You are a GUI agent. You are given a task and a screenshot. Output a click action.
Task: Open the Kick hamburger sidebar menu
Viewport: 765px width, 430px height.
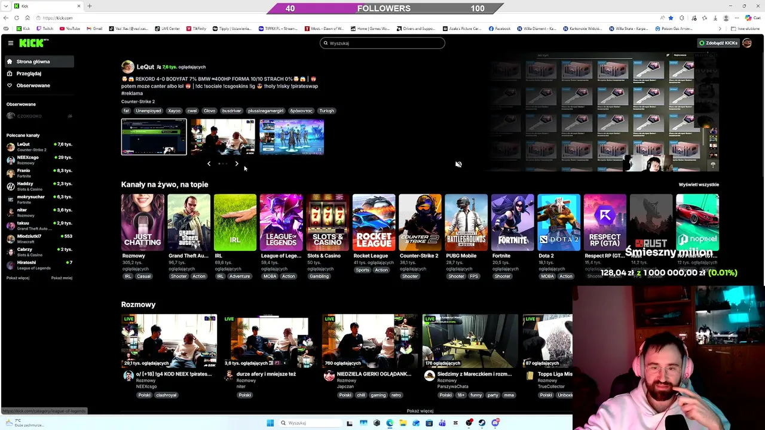point(11,43)
